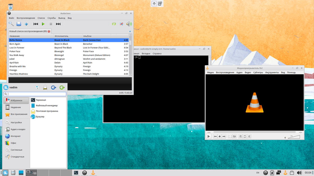This screenshot has width=314, height=176.
Task: Stop playback in Audacious
Action: point(51,24)
